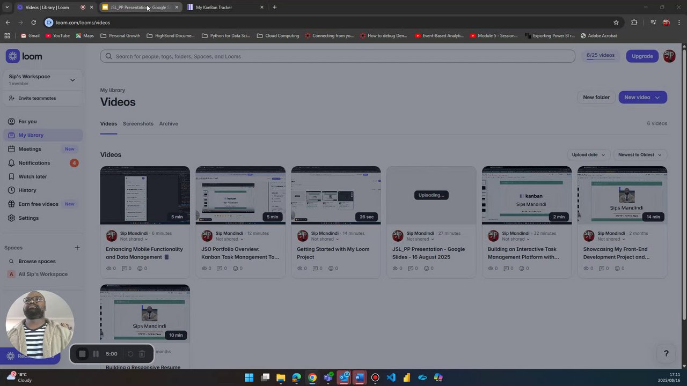
Task: Go to History in sidebar
Action: 43,190
